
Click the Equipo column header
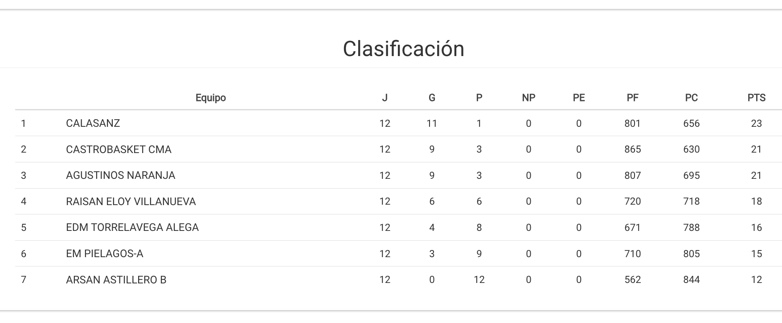point(210,98)
